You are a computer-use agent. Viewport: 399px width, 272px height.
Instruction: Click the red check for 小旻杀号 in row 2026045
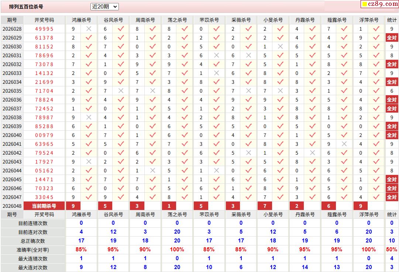click(x=280, y=179)
